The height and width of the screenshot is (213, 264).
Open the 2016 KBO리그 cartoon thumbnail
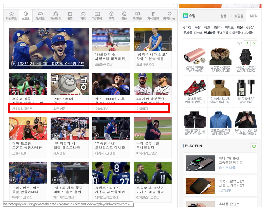70,84
